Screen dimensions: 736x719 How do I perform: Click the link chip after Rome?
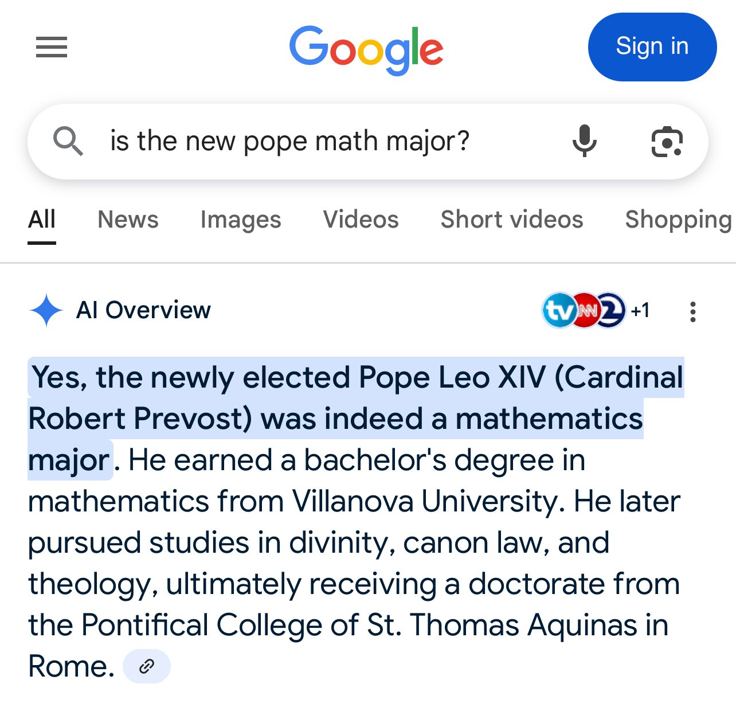147,666
